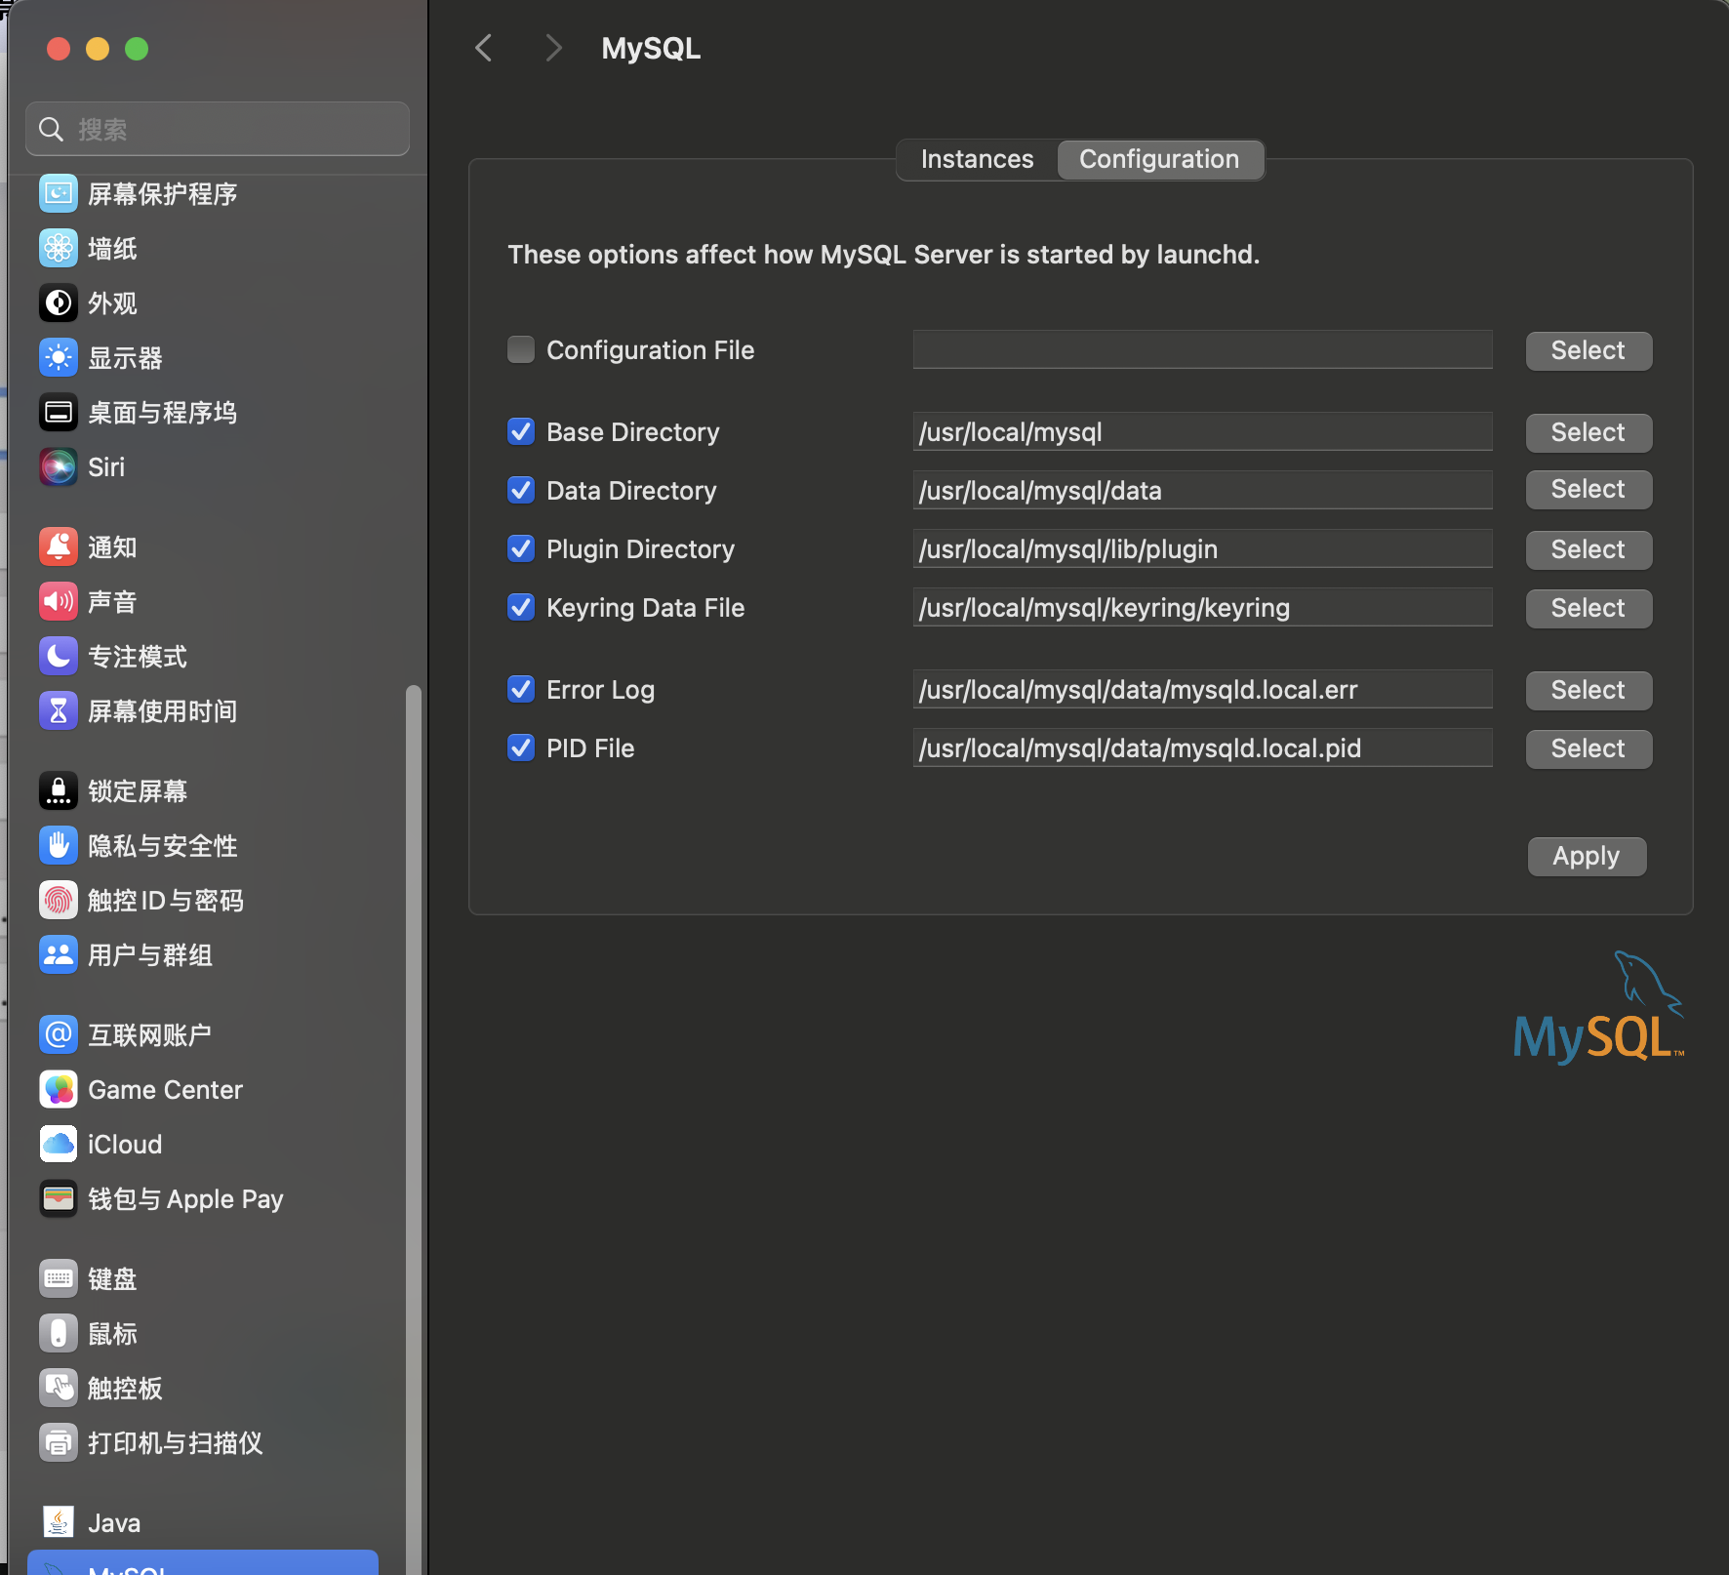Open Appearance settings icon (外观)

tap(59, 303)
